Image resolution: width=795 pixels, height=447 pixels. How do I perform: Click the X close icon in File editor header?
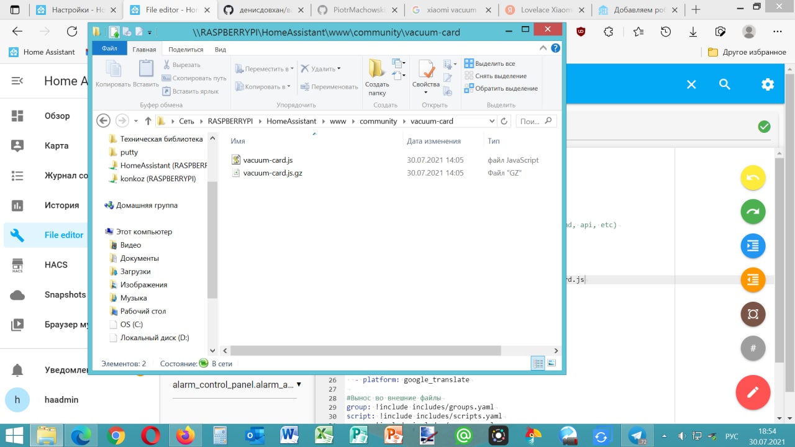point(691,84)
